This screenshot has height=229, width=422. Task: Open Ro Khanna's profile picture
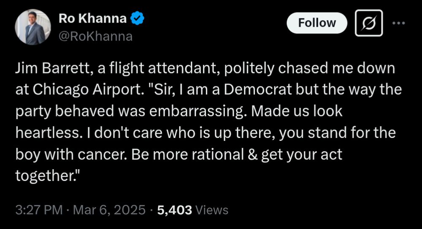(33, 27)
